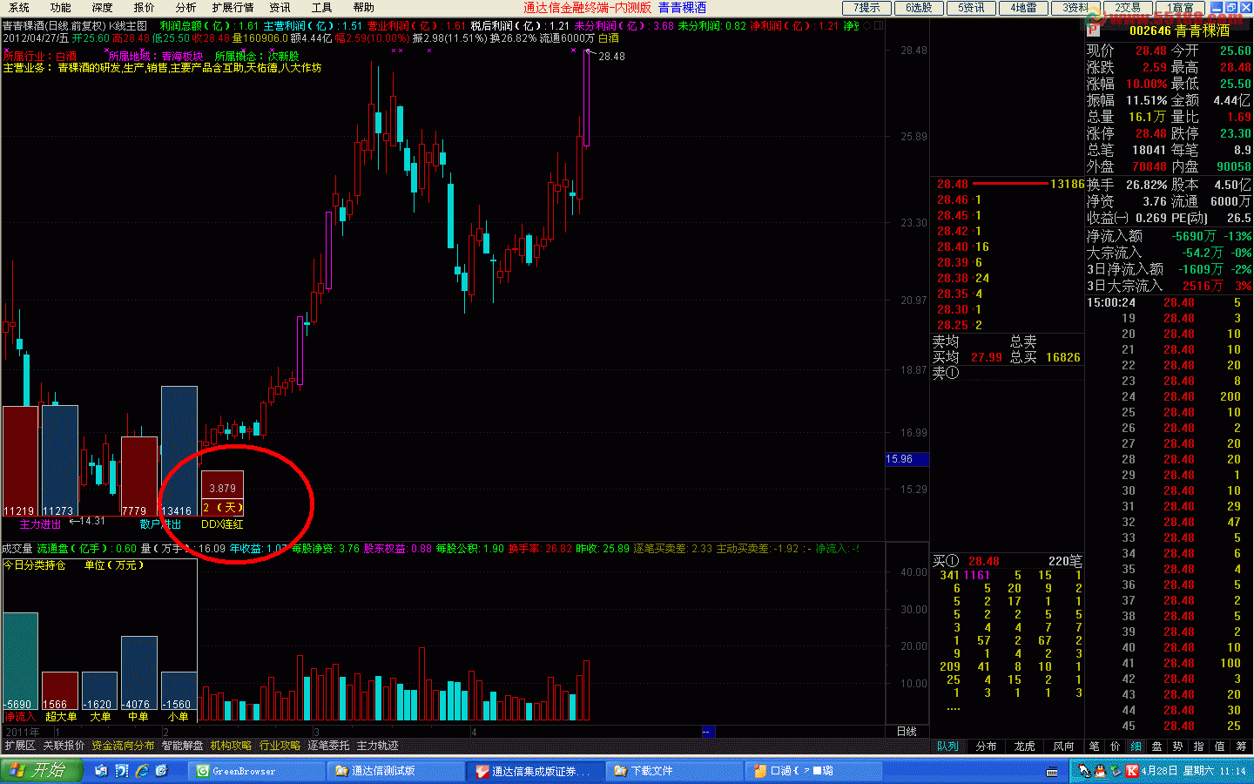Switch to the 分布 tab
The height and width of the screenshot is (784, 1254).
click(x=986, y=746)
